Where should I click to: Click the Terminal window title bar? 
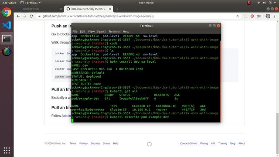[146, 26]
